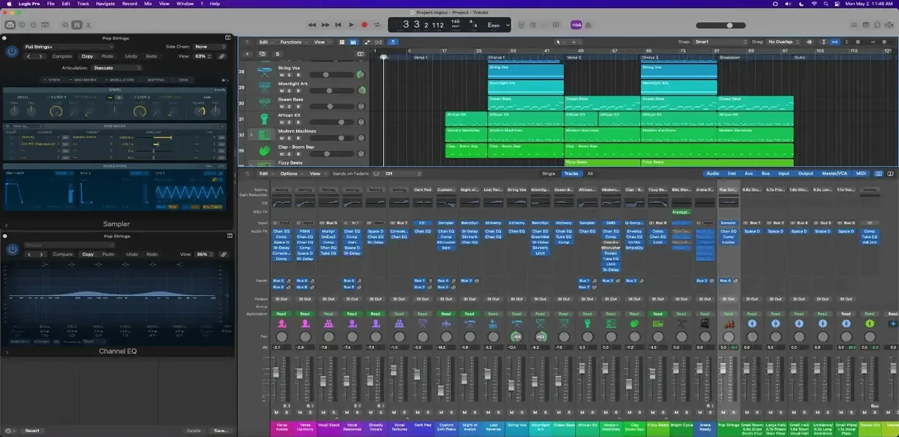Click Paste in the Channel EQ header

[108, 254]
